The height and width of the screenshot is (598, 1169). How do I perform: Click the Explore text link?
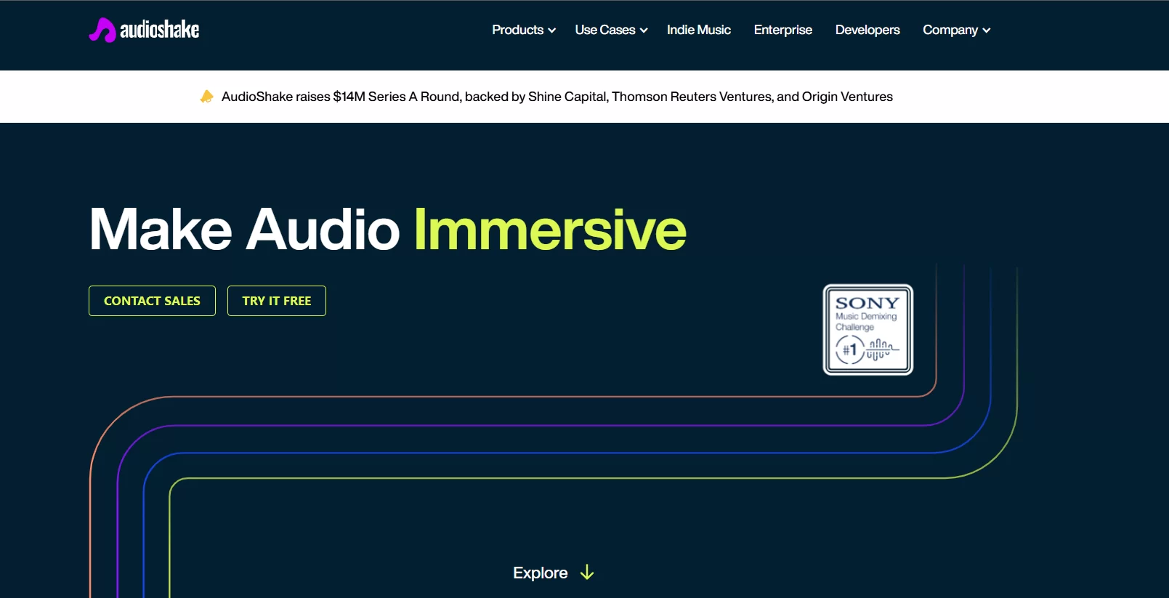pyautogui.click(x=540, y=573)
